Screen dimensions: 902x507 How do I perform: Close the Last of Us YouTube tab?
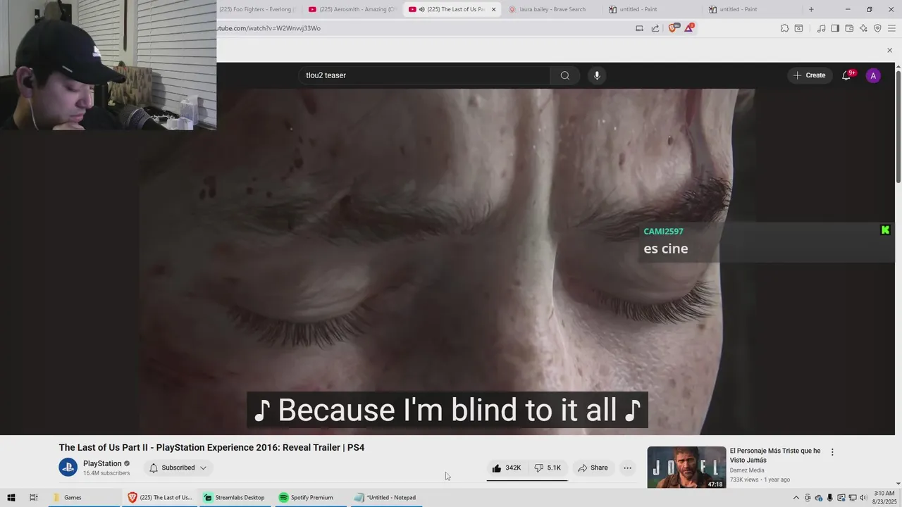pos(493,9)
